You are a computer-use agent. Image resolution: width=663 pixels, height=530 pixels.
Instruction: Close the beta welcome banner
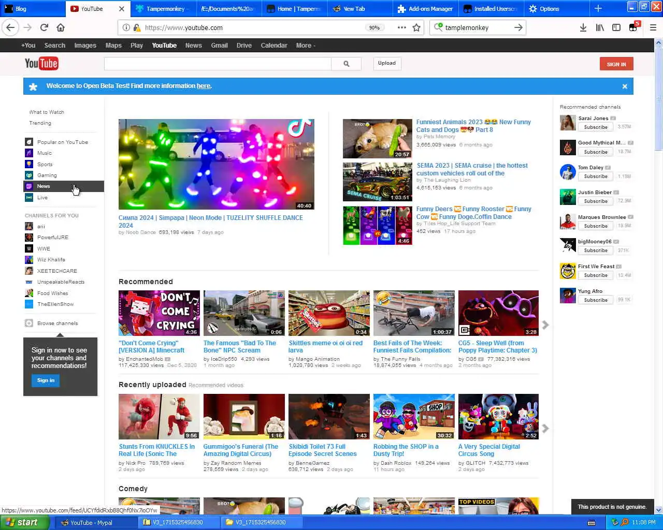point(625,86)
